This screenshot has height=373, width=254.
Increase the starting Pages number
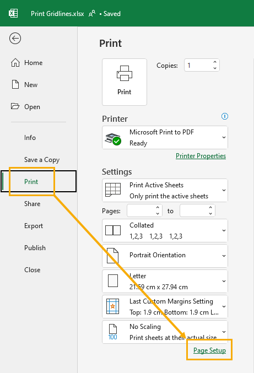pyautogui.click(x=158, y=207)
